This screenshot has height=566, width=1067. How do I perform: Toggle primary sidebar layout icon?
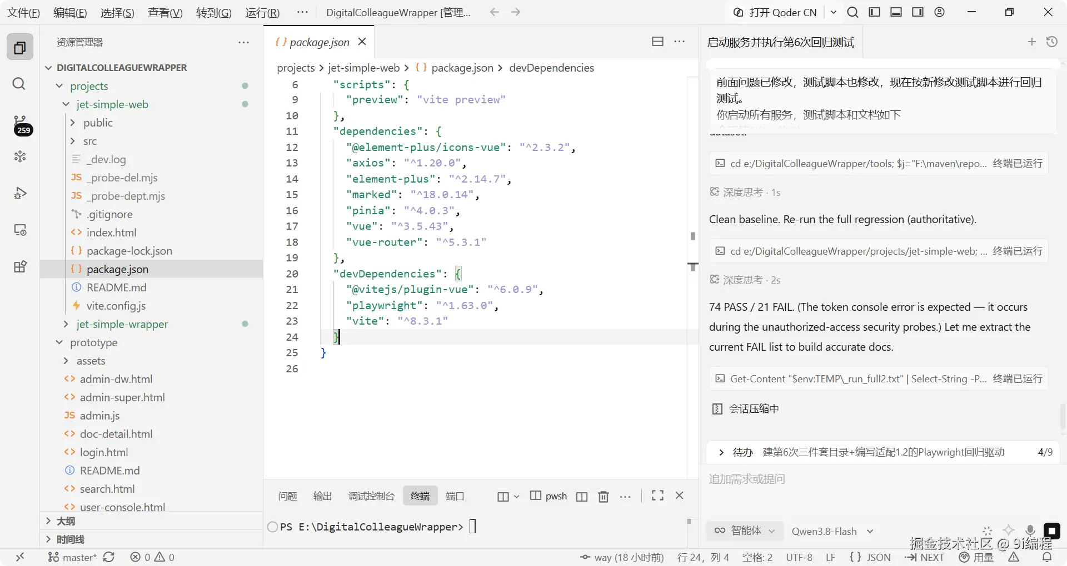click(875, 12)
